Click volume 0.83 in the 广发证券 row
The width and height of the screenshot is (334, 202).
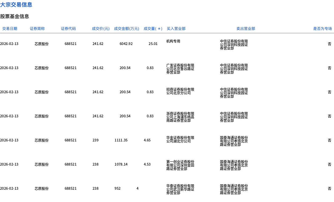(150, 68)
